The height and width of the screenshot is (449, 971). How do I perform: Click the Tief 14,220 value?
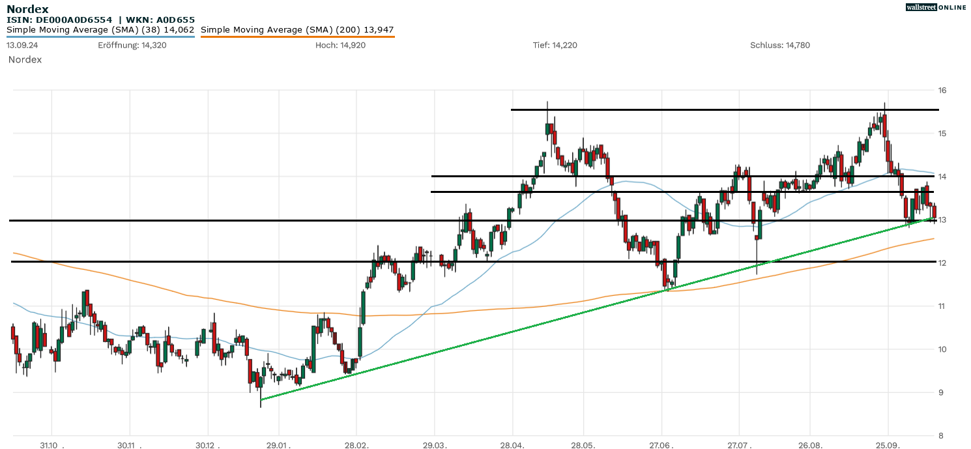pyautogui.click(x=555, y=45)
